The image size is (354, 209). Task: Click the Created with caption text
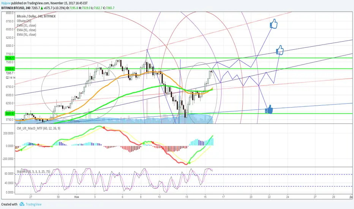[x=9, y=204]
